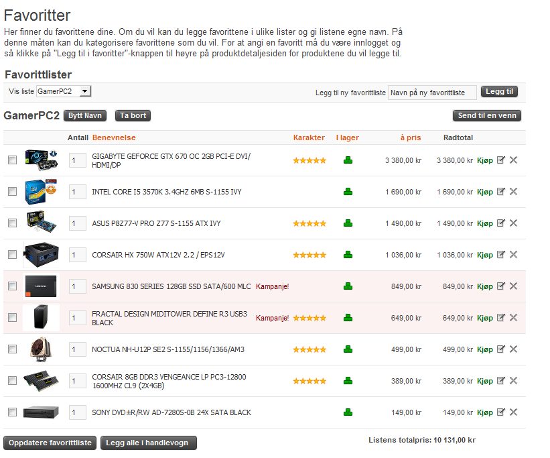Image resolution: width=550 pixels, height=458 pixels.
Task: Click Legg til button for new list
Action: coord(499,92)
